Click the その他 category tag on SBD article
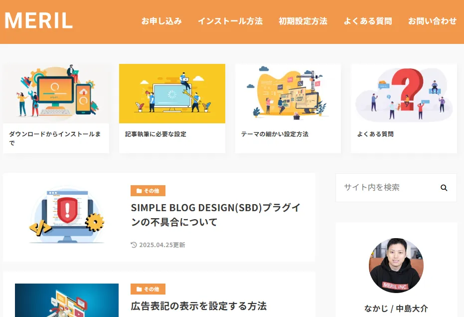Viewport: 464px width, 317px height. [148, 191]
